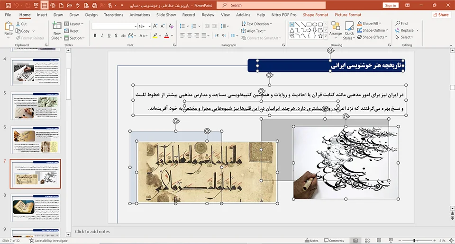Click the Paste clipboard icon
The image size is (455, 244).
pyautogui.click(x=9, y=26)
